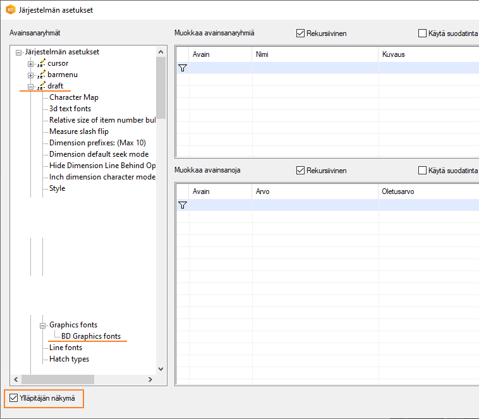Click the filter funnel icon in lower grid

(183, 205)
